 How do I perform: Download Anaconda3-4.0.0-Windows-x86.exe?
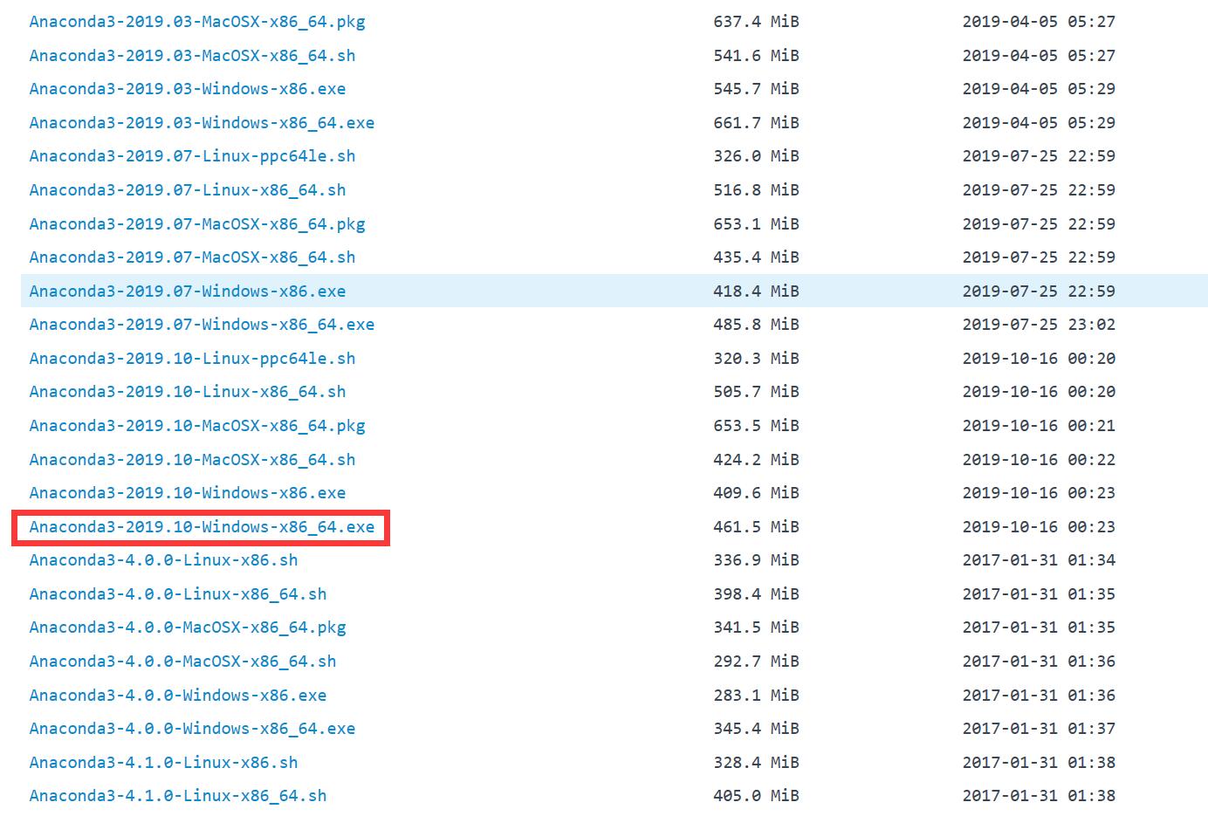point(178,695)
